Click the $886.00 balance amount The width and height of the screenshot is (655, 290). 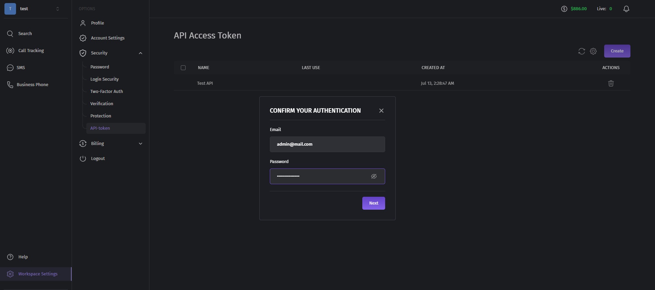point(579,9)
